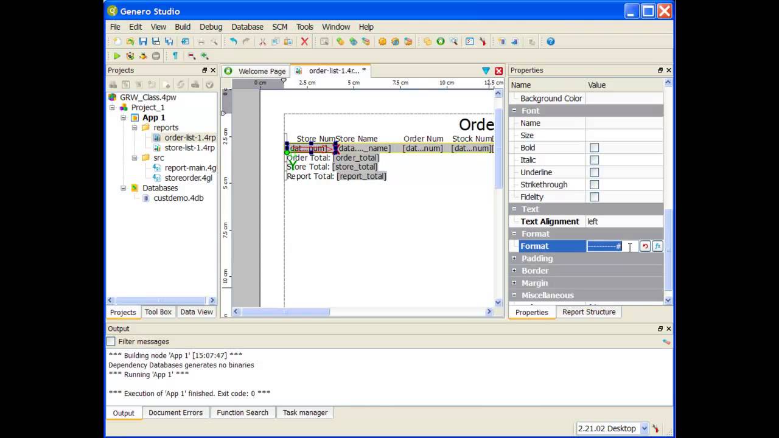Click the orange gear Compile icon
Image resolution: width=779 pixels, height=438 pixels.
(382, 41)
